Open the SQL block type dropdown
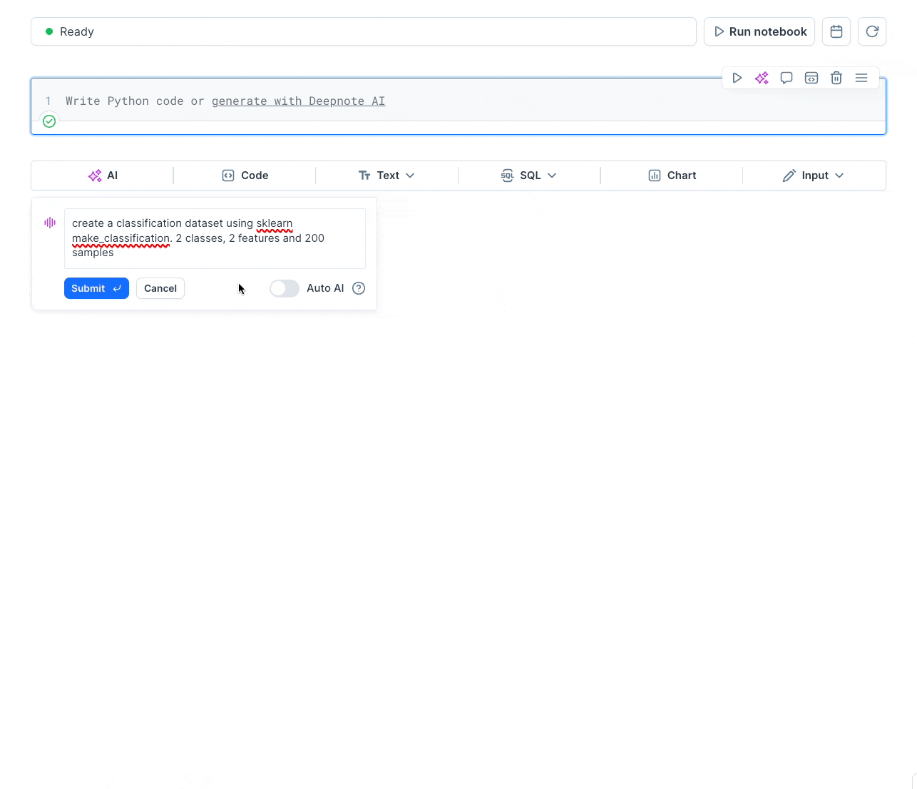 click(529, 175)
